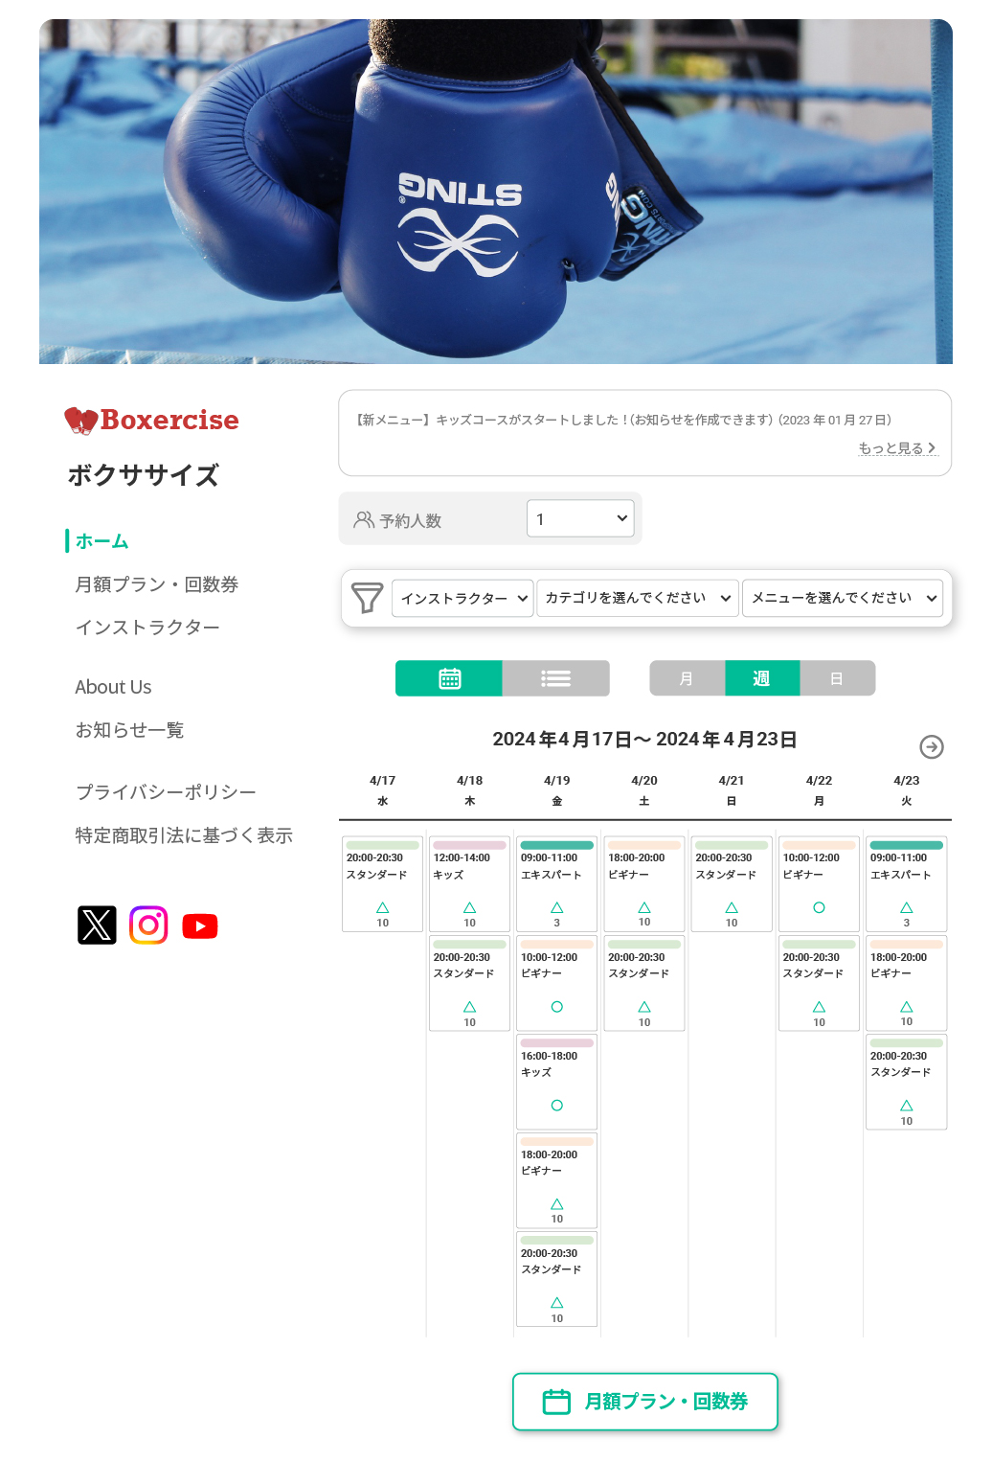Select circle availability on 4/22 10:00-12:00 ビギナー
992x1462 pixels.
[x=819, y=907]
